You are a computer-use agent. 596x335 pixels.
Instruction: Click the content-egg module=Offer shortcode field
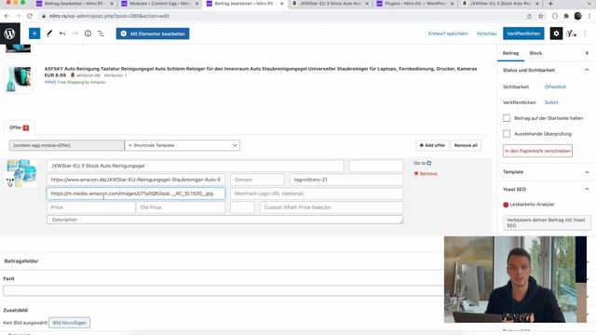[x=66, y=145]
